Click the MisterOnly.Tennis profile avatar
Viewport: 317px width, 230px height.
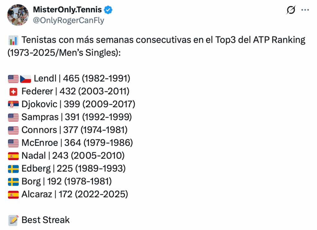18,15
